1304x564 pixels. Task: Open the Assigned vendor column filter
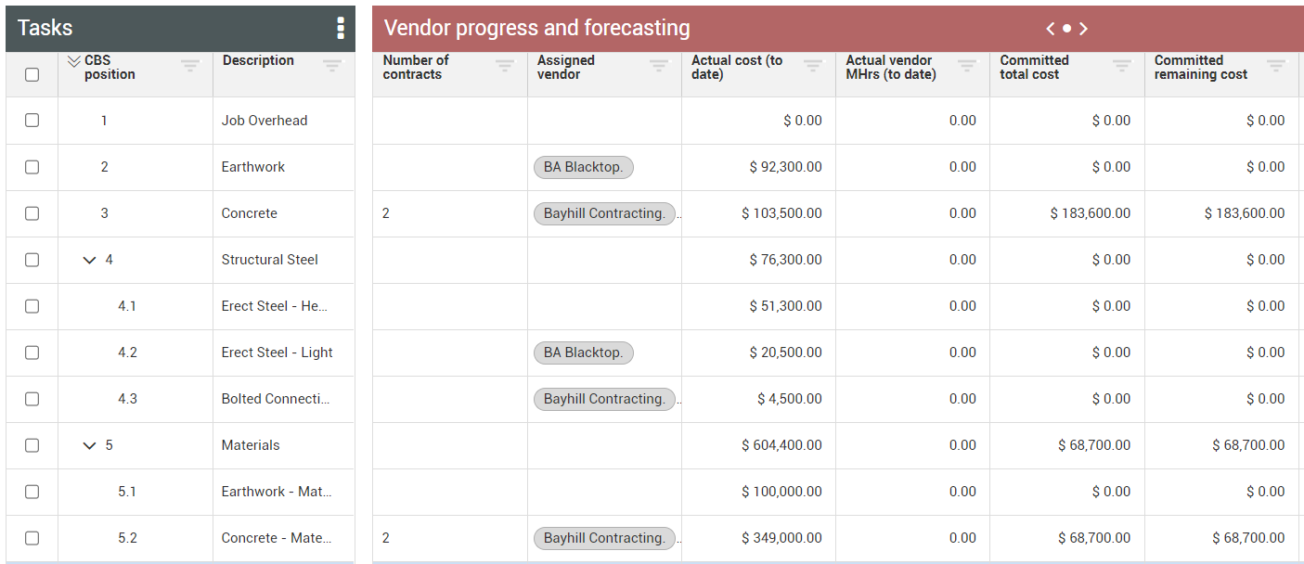(659, 67)
